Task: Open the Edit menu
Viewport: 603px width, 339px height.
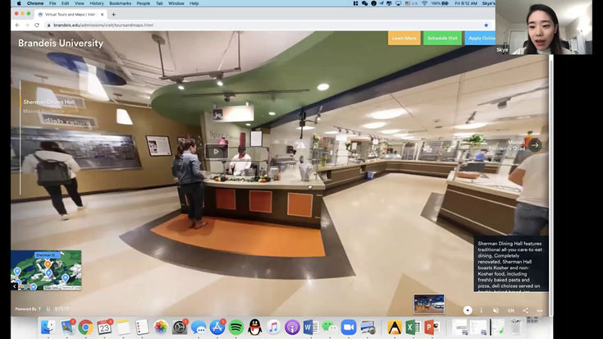Action: click(66, 3)
